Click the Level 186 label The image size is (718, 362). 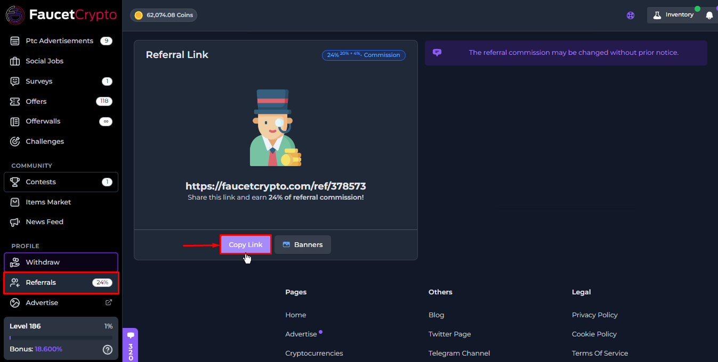point(25,326)
